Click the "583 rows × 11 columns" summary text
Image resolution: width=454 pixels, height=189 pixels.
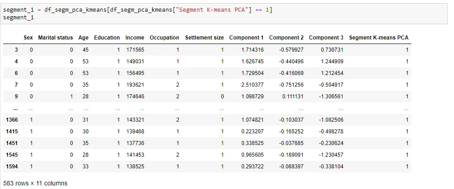click(x=35, y=183)
